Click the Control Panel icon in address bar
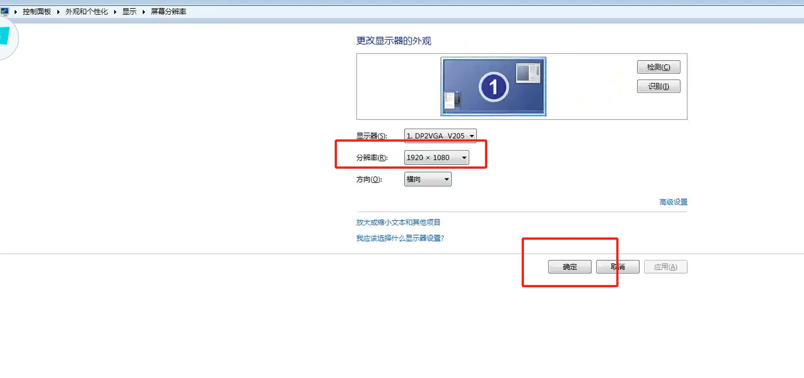The width and height of the screenshot is (804, 378). (x=4, y=11)
